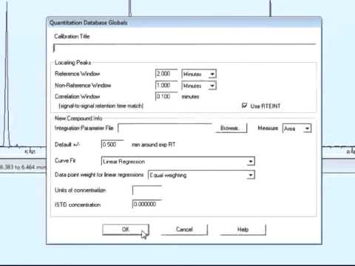Image resolution: width=355 pixels, height=266 pixels.
Task: Click the ISTD concentration field
Action: [147, 204]
